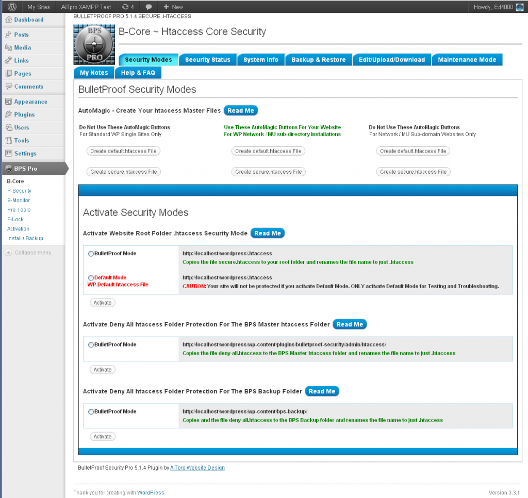The image size is (528, 498).
Task: Select BulletProof Mode for root folder htaccess
Action: click(x=91, y=253)
